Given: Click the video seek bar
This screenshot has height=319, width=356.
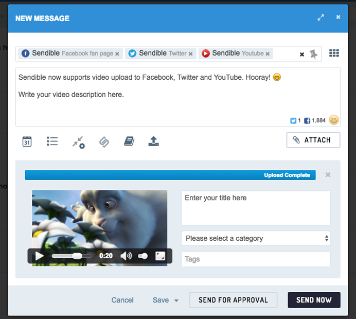Looking at the screenshot, I should [x=72, y=256].
